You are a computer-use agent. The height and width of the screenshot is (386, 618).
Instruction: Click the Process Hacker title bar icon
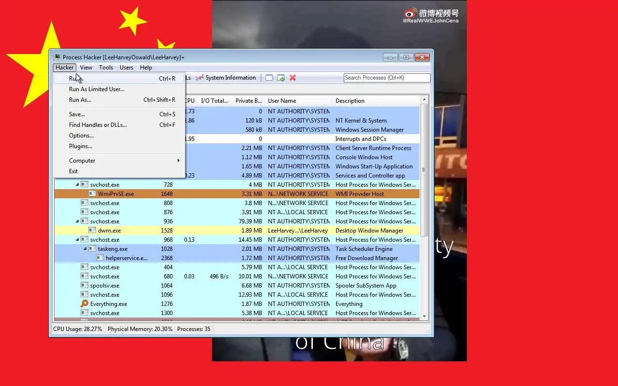tap(57, 57)
